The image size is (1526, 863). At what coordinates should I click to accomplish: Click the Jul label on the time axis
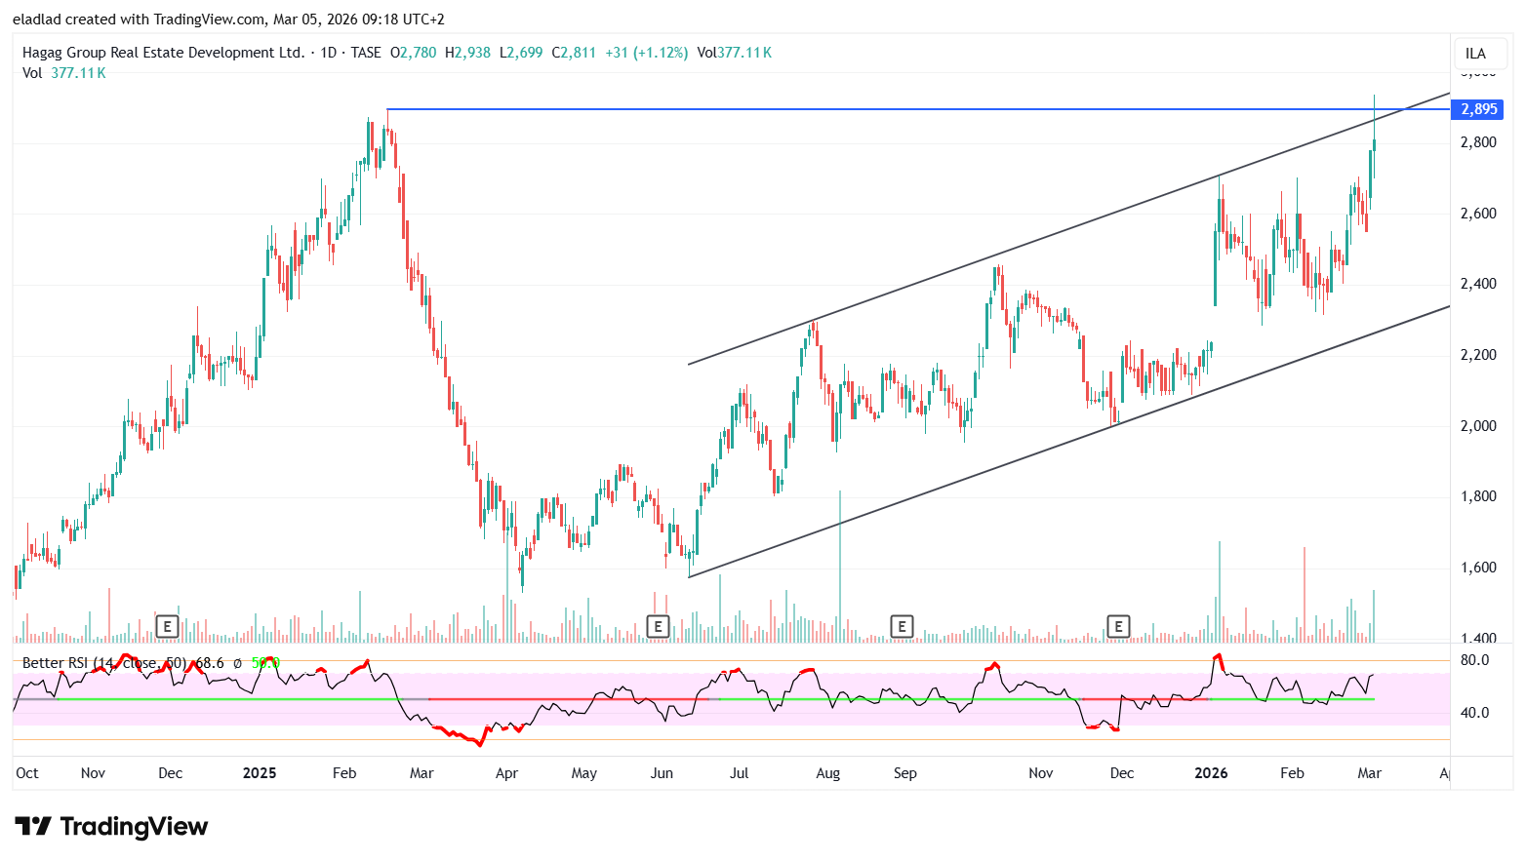(x=740, y=773)
